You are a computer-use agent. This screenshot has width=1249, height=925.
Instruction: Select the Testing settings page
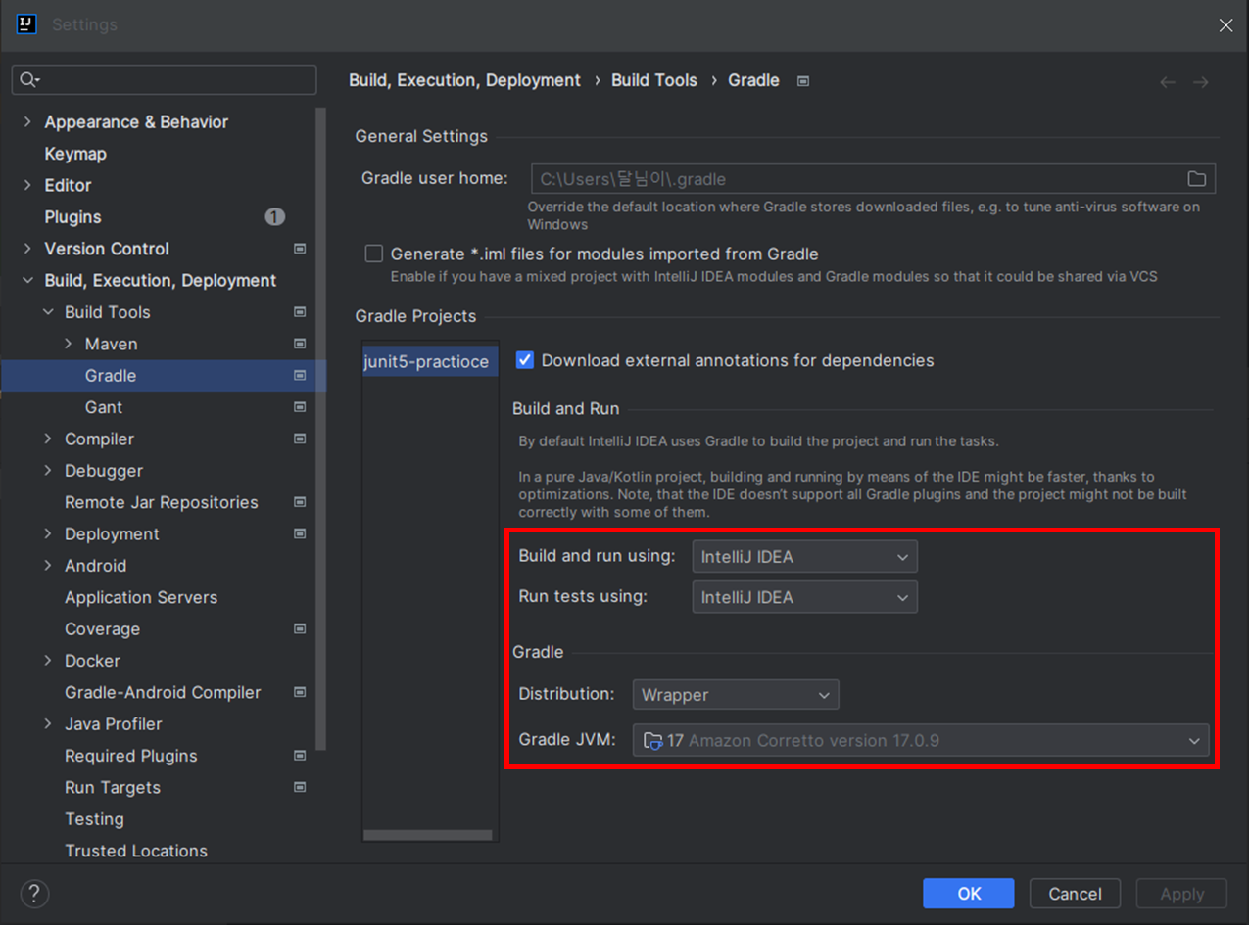click(x=94, y=819)
